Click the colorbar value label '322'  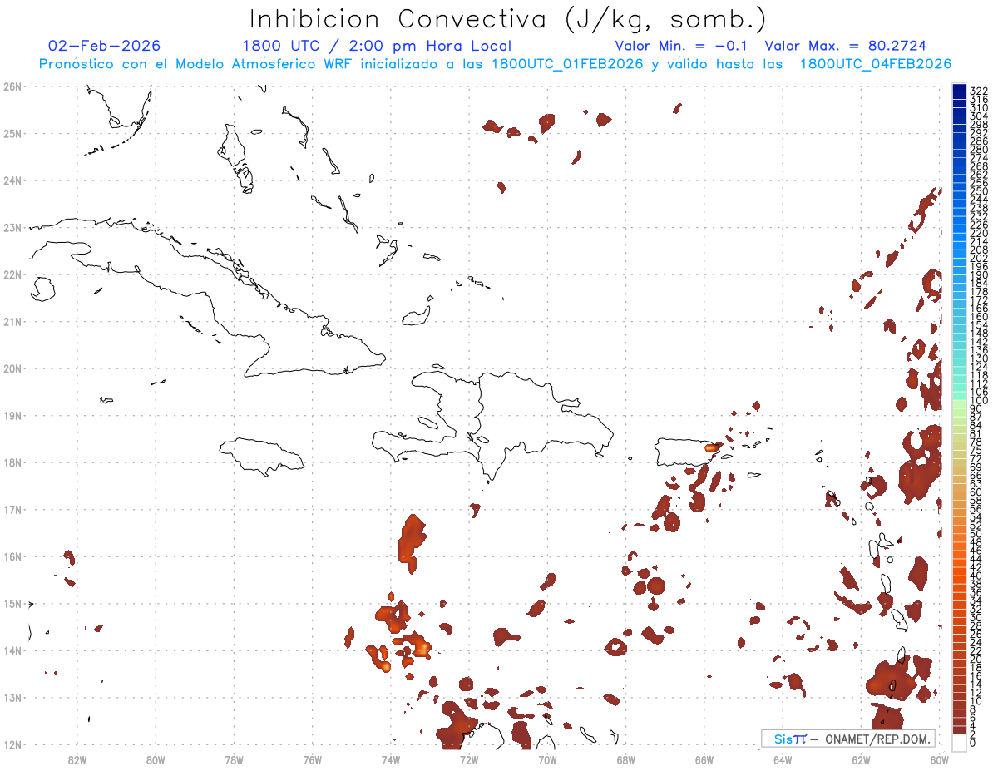979,91
